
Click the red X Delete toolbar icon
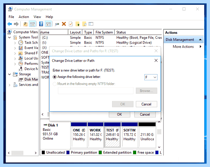[x=64, y=24]
